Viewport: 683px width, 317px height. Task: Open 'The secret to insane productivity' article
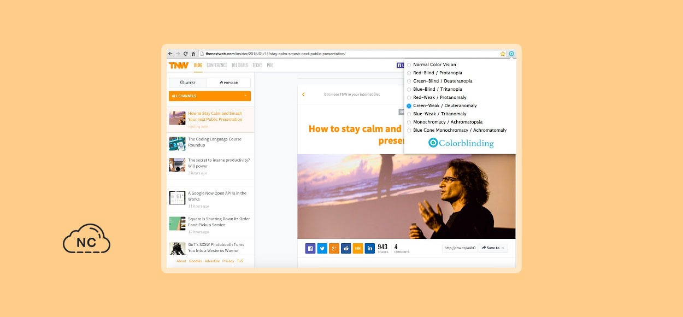pyautogui.click(x=219, y=163)
